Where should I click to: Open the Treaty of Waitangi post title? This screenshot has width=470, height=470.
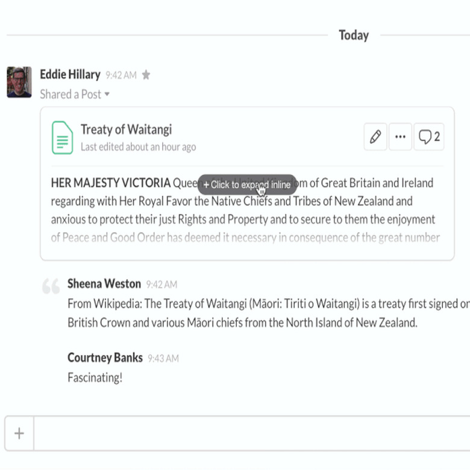[126, 129]
